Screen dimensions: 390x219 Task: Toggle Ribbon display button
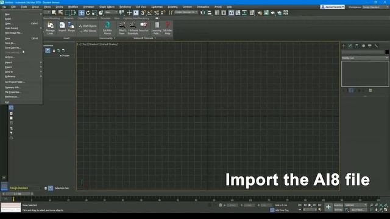point(232,12)
